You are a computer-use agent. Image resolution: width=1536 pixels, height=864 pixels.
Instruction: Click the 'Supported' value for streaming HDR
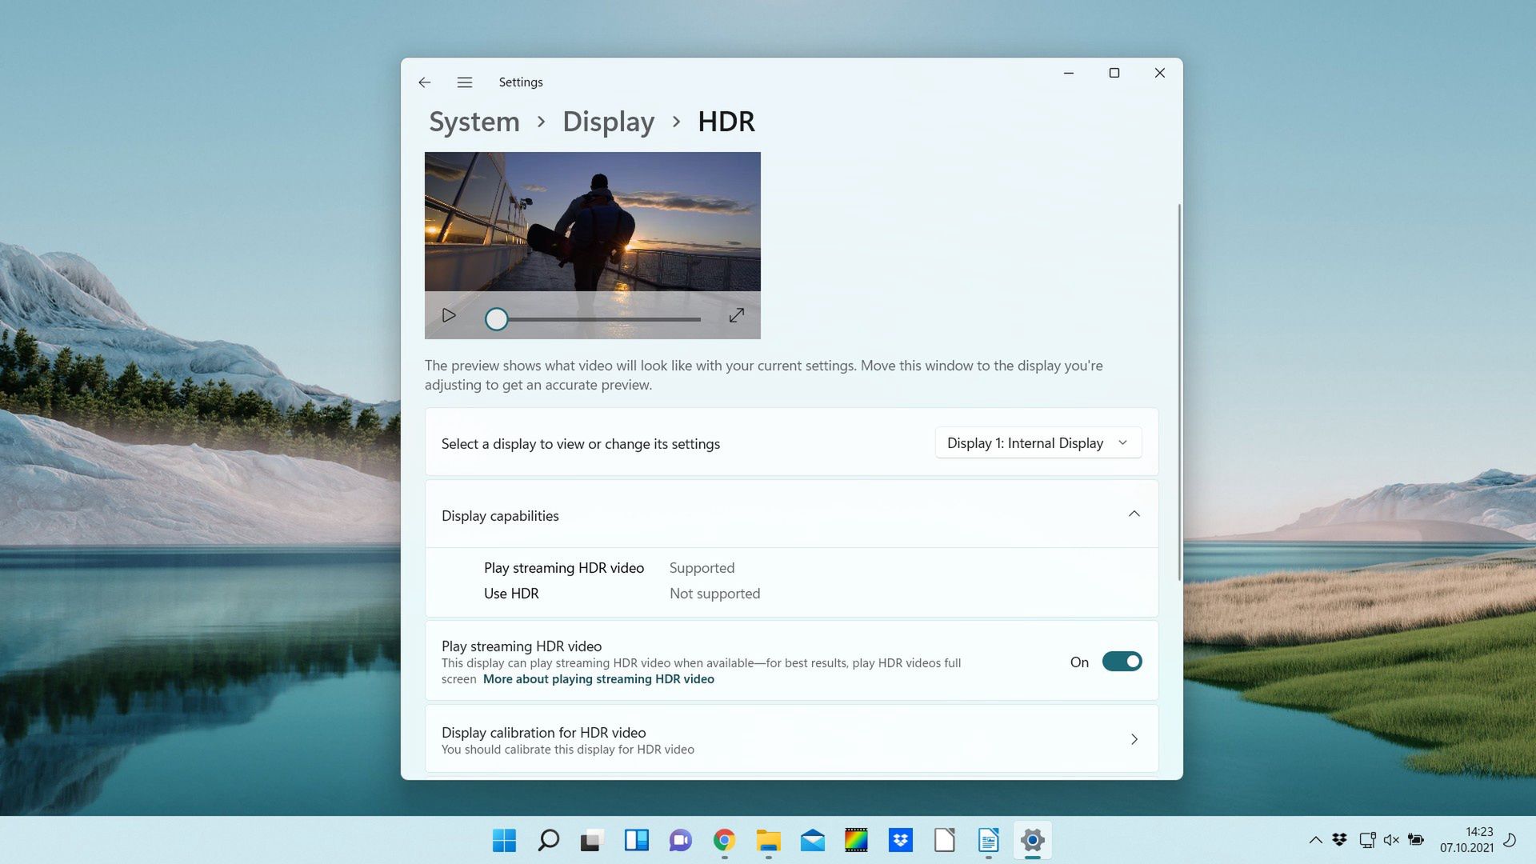coord(702,568)
